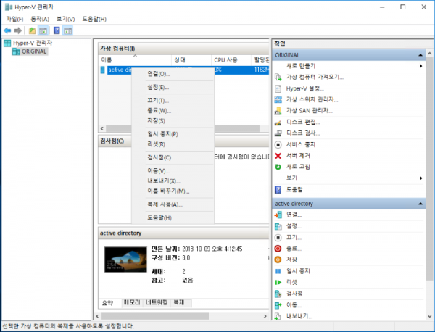Image resolution: width=435 pixels, height=332 pixels.
Task: Click the 이동 icon in actions pane
Action: pos(278,305)
